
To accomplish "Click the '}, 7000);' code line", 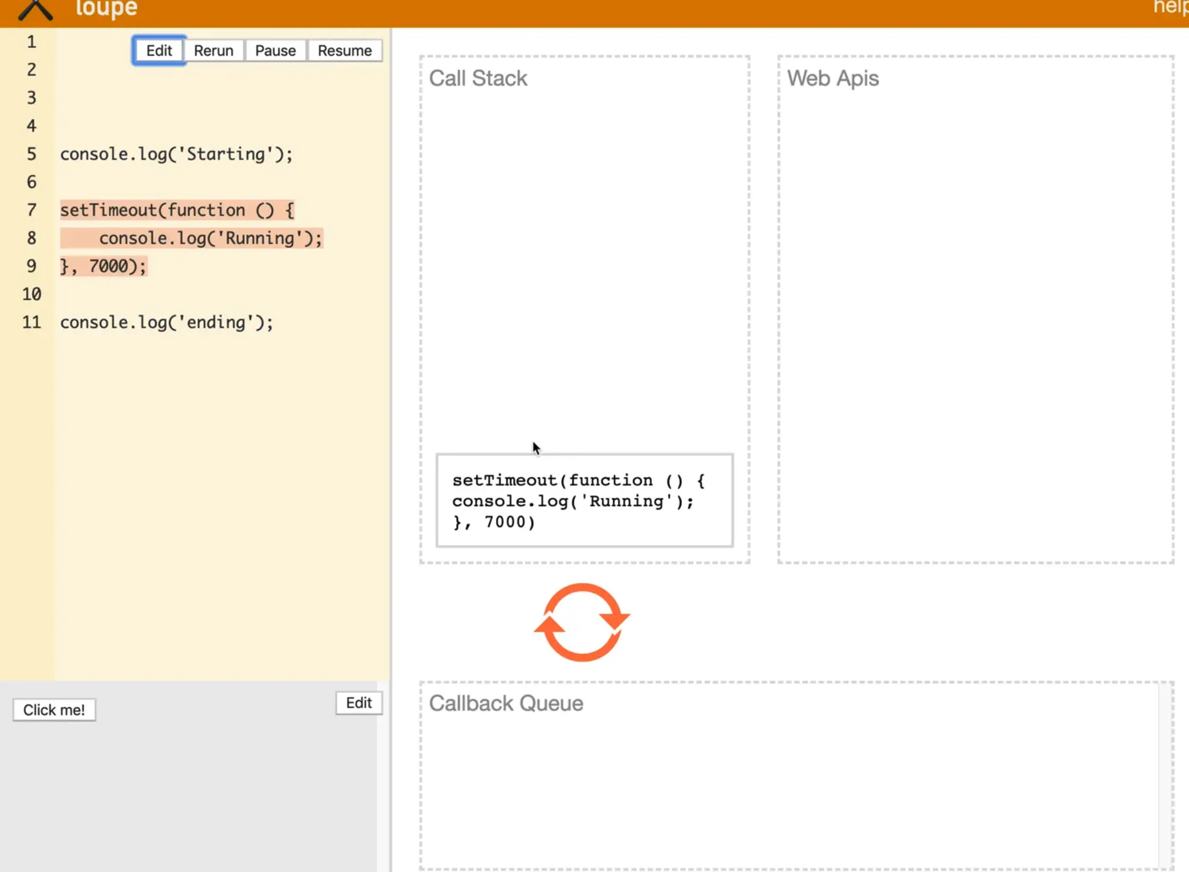I will [103, 267].
